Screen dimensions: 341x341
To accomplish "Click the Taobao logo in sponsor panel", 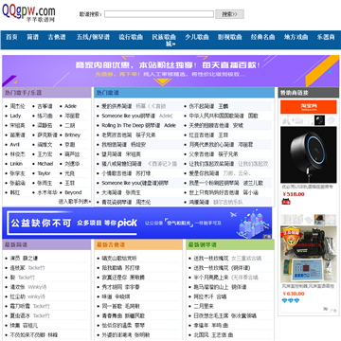I will coord(309,107).
